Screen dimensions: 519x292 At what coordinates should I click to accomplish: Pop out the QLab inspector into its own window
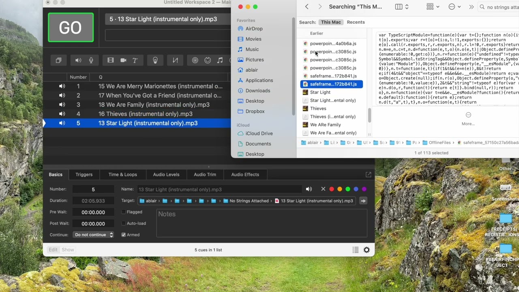tap(368, 174)
